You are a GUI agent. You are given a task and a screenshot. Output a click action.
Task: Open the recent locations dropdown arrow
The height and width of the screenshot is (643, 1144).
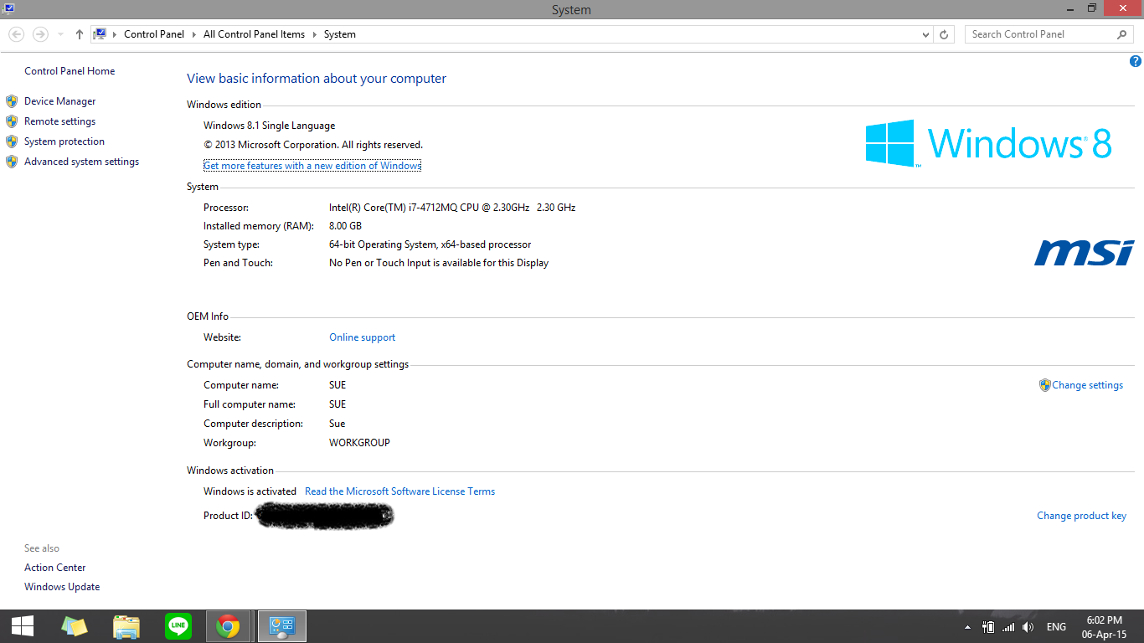tap(60, 35)
